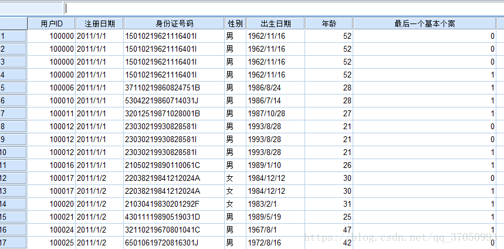504x249 pixels.
Task: Click ID number 53042219860714031J
Action: click(174, 100)
